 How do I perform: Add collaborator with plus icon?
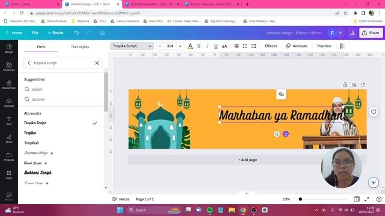[x=340, y=33]
